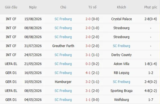Image resolution: width=160 pixels, height=104 pixels.
Task: Open Sporting Braga team page
Action: pyautogui.click(x=121, y=91)
